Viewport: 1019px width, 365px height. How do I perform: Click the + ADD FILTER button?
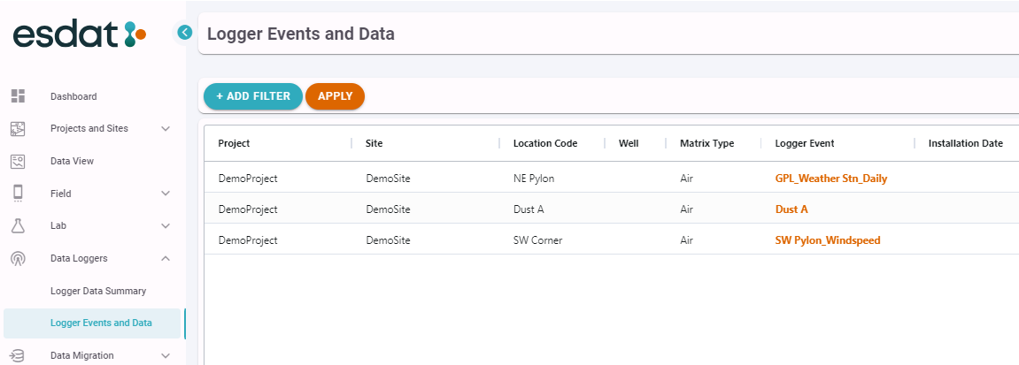(253, 96)
